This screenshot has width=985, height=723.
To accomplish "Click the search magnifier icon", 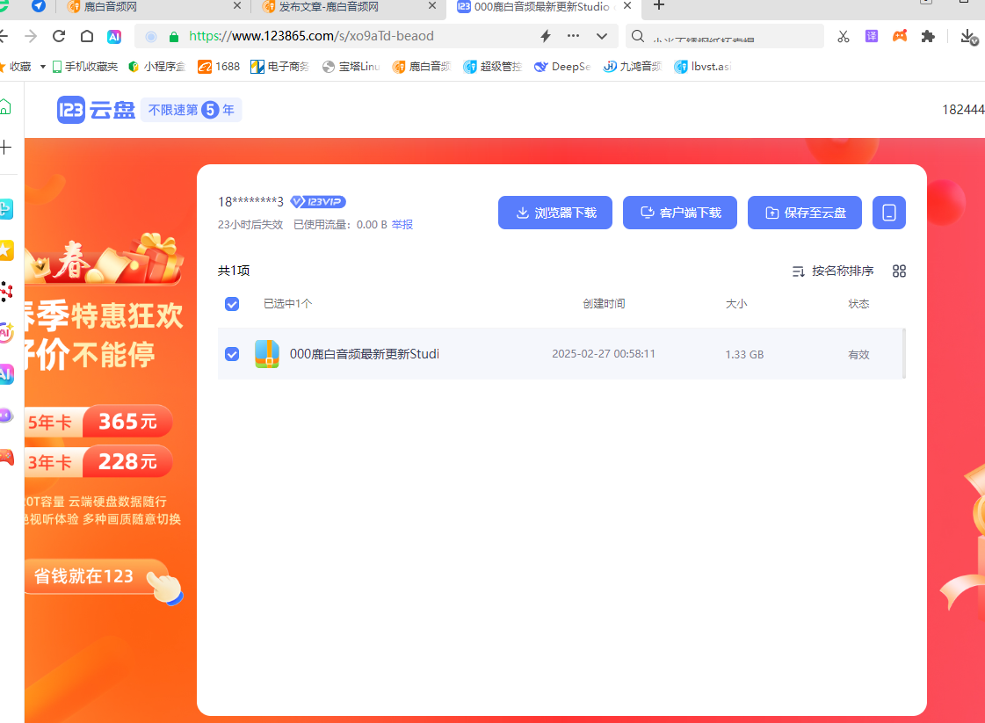I will coord(638,36).
